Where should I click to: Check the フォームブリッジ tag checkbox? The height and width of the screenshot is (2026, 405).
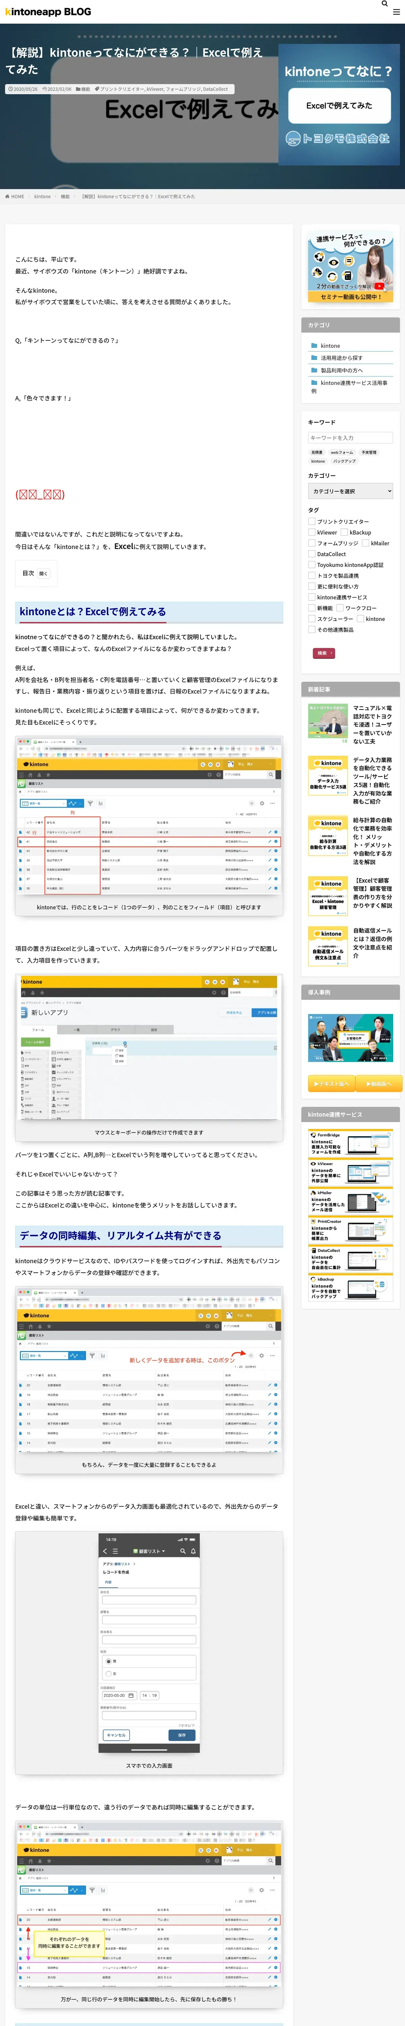pos(312,543)
